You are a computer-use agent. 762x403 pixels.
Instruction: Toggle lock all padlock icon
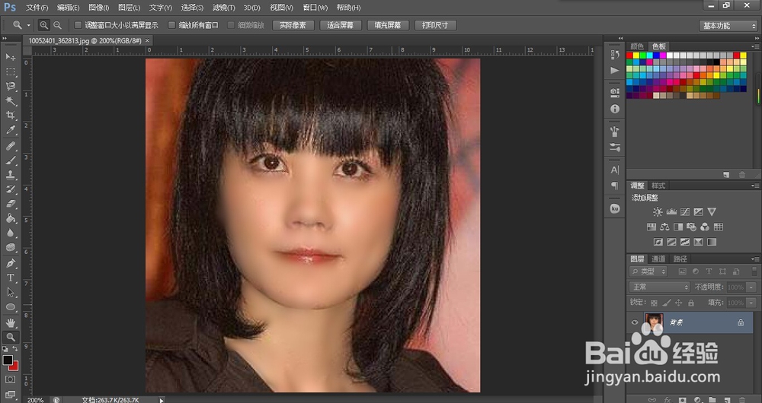(x=691, y=303)
